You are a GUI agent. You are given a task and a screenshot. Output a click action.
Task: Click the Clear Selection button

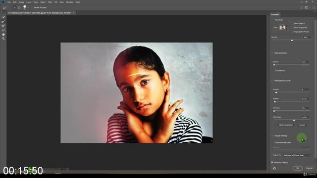coord(286,125)
